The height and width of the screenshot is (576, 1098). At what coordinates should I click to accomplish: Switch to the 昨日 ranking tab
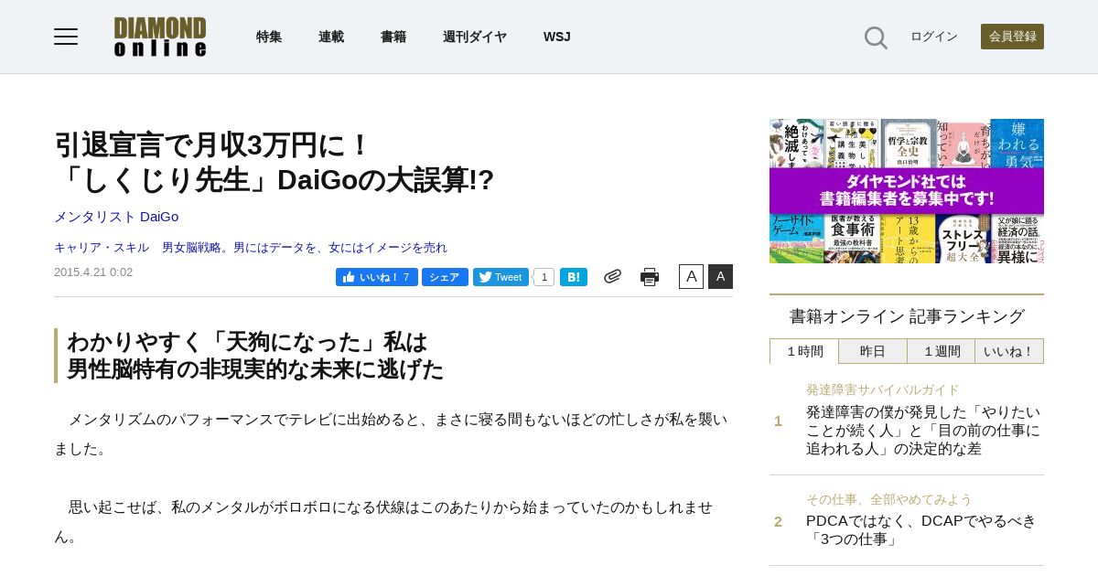(x=873, y=351)
